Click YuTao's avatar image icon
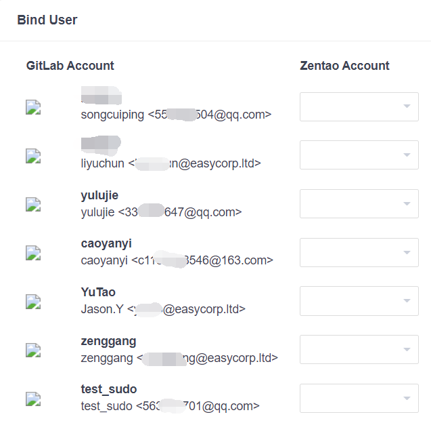 pyautogui.click(x=34, y=302)
